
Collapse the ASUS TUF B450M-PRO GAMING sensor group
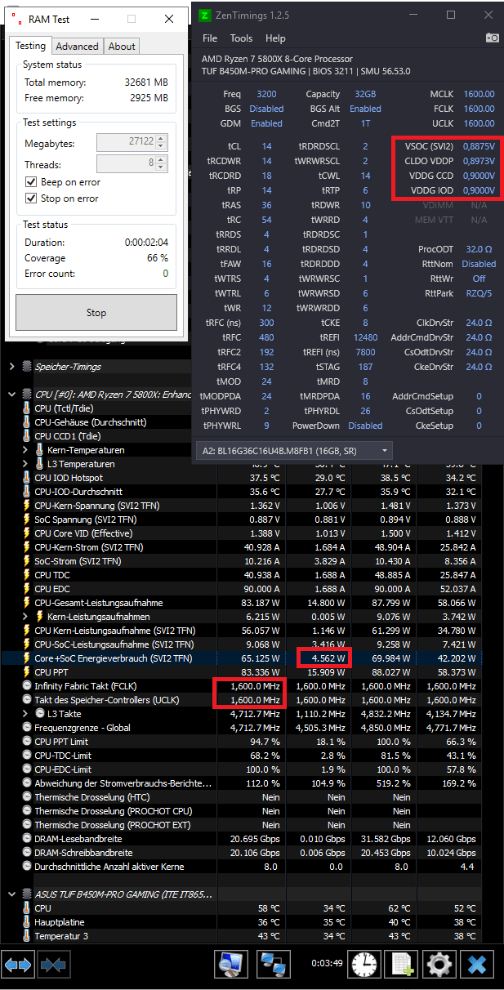click(11, 894)
